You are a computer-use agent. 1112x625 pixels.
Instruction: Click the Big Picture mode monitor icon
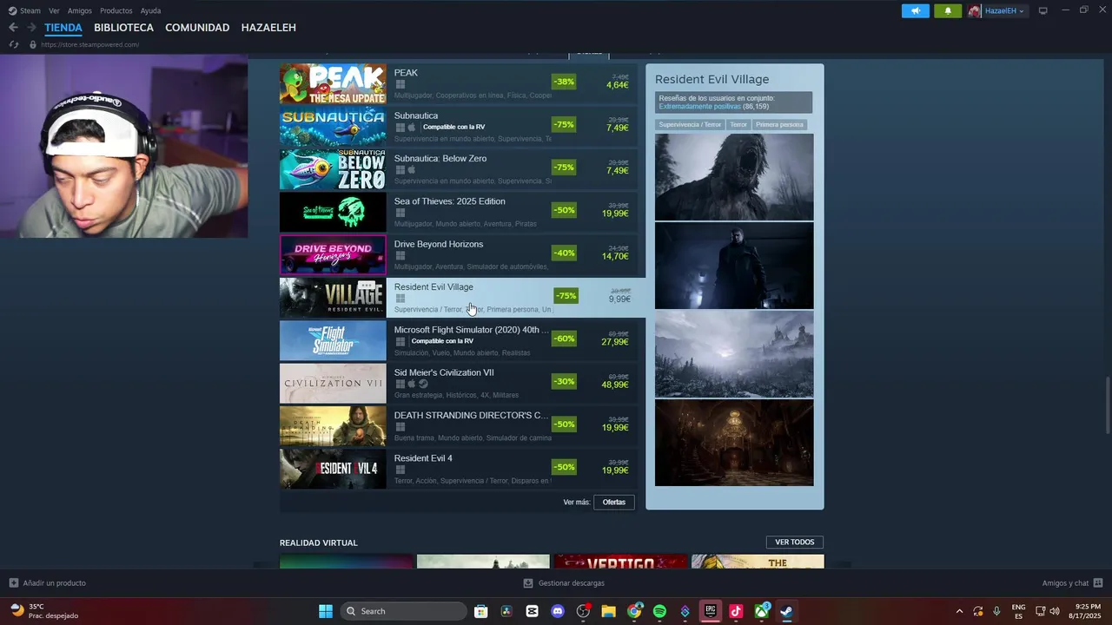(1043, 10)
